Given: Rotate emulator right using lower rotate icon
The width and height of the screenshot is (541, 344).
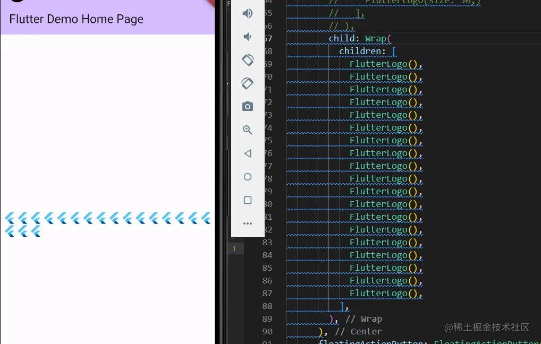Looking at the screenshot, I should tap(248, 83).
